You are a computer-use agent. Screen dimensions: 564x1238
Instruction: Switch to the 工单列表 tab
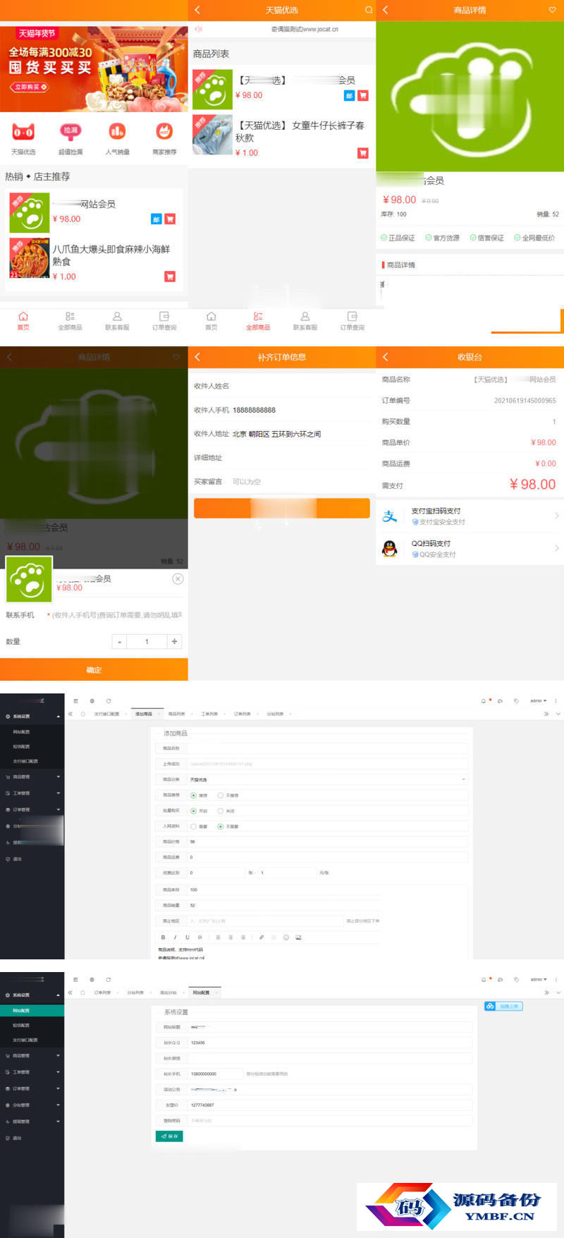tap(209, 714)
